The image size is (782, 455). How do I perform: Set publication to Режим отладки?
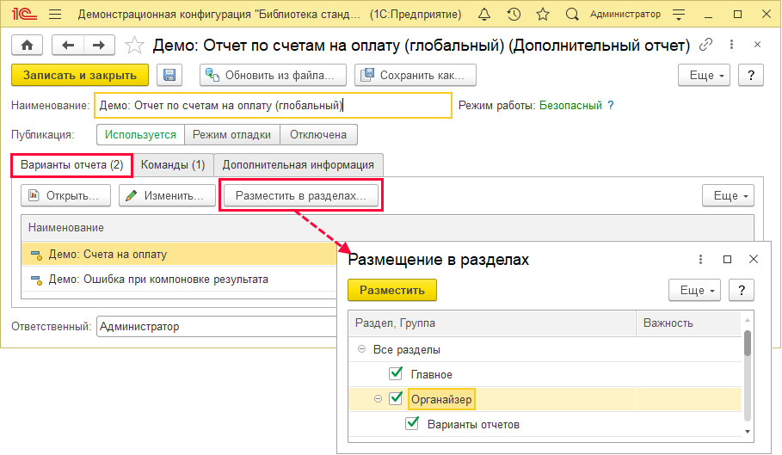pyautogui.click(x=232, y=134)
